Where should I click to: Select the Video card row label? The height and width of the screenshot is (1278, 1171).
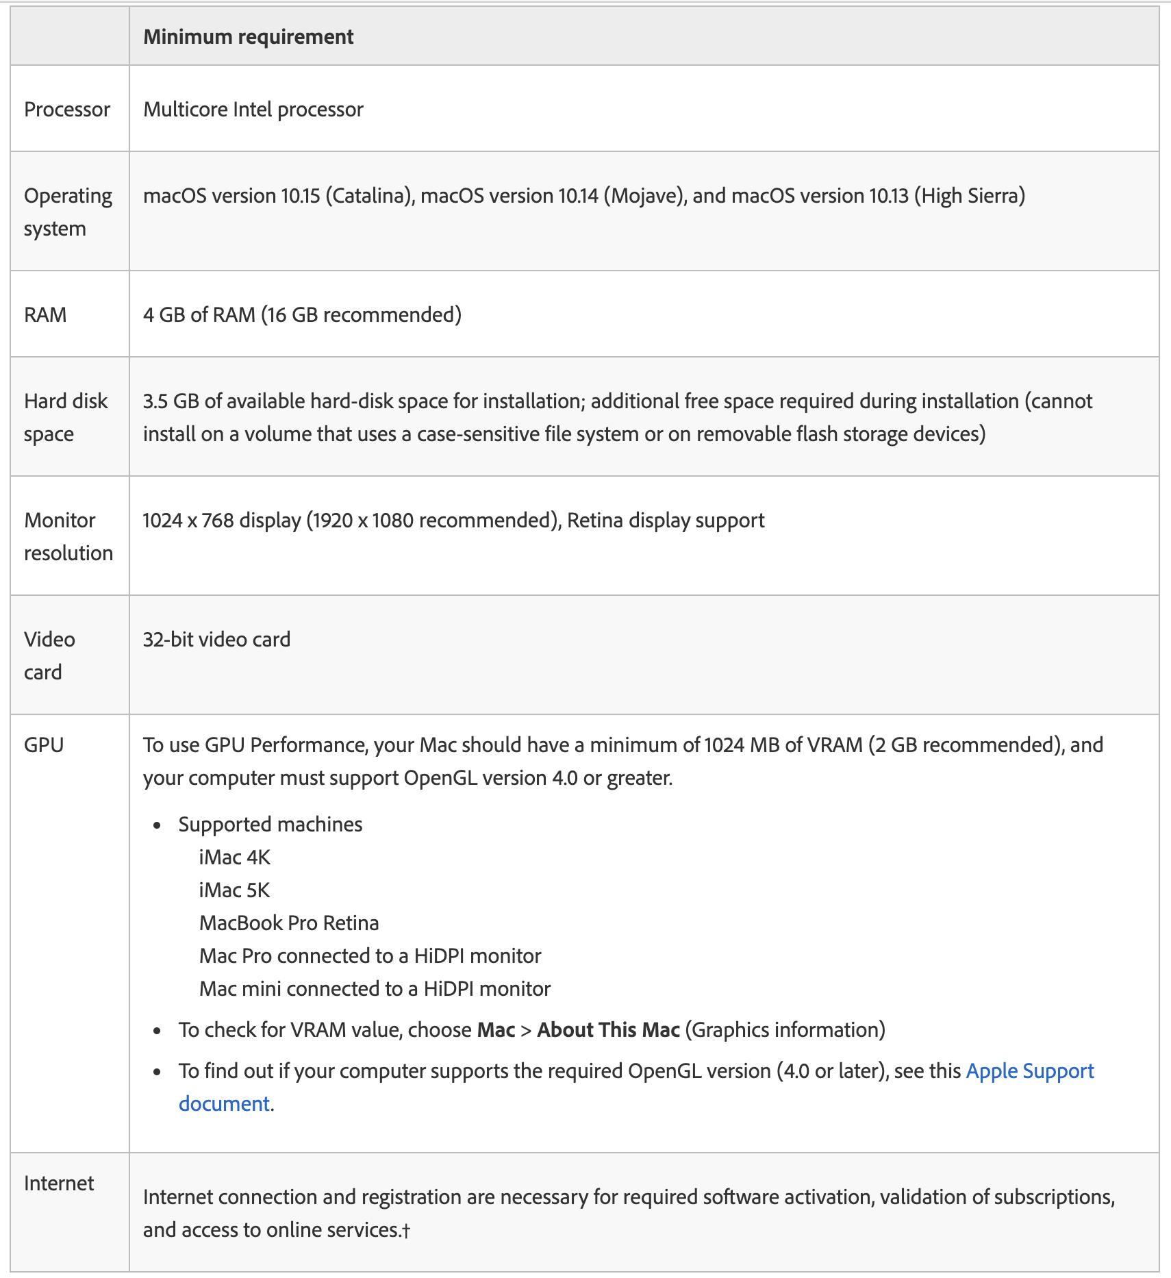pos(49,655)
